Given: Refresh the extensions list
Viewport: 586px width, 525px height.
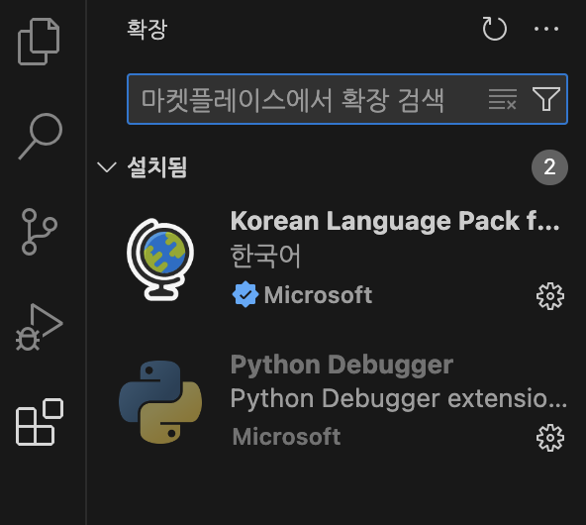Looking at the screenshot, I should [x=494, y=29].
